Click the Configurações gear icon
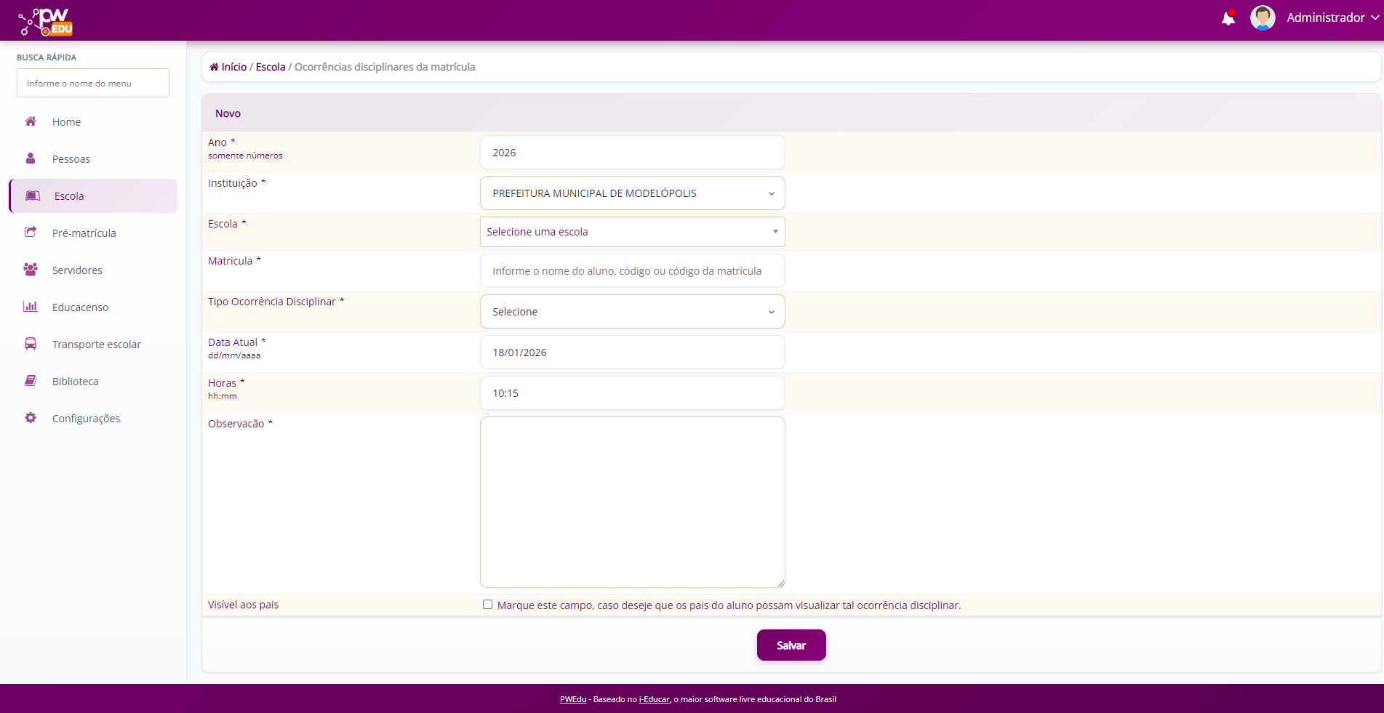Viewport: 1384px width, 713px height. (31, 418)
